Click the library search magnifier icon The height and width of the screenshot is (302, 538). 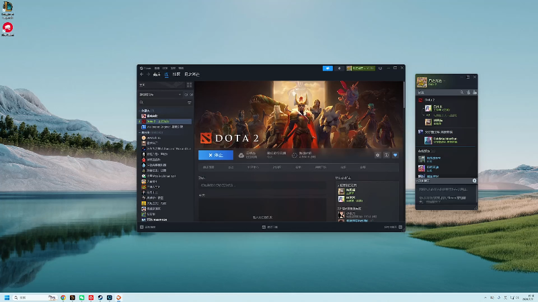pyautogui.click(x=141, y=103)
